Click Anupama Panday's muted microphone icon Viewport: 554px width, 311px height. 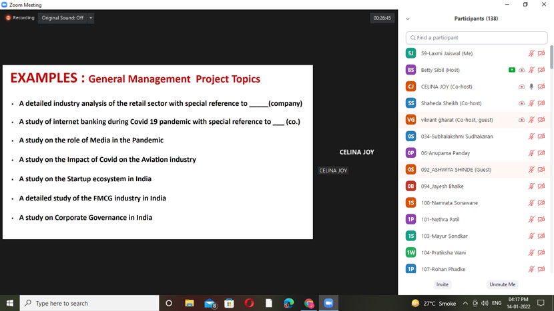(531, 153)
